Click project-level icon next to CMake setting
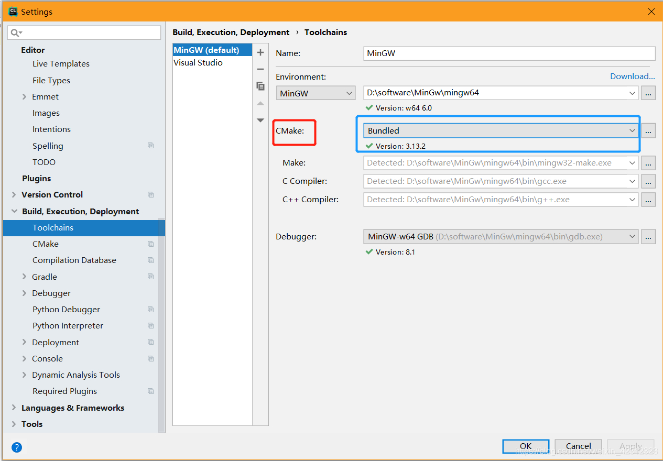This screenshot has width=663, height=461. (x=151, y=244)
